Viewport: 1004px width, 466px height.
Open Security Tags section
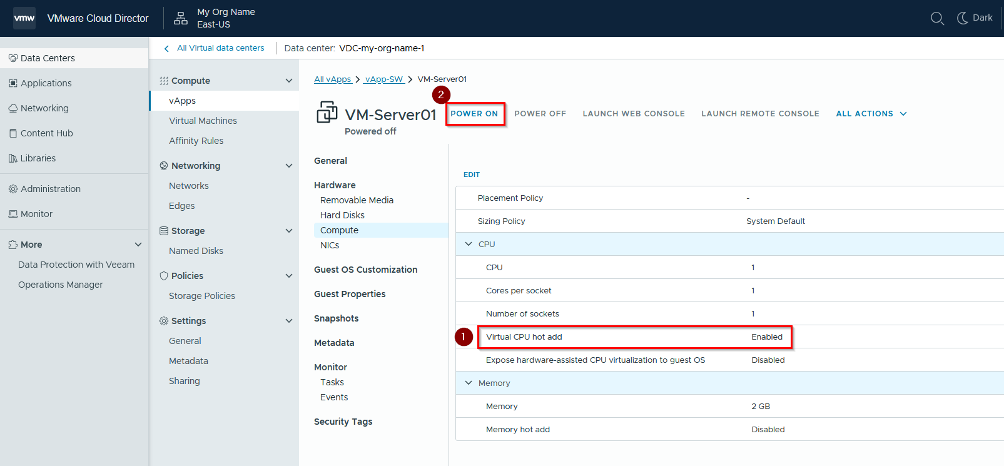[343, 422]
